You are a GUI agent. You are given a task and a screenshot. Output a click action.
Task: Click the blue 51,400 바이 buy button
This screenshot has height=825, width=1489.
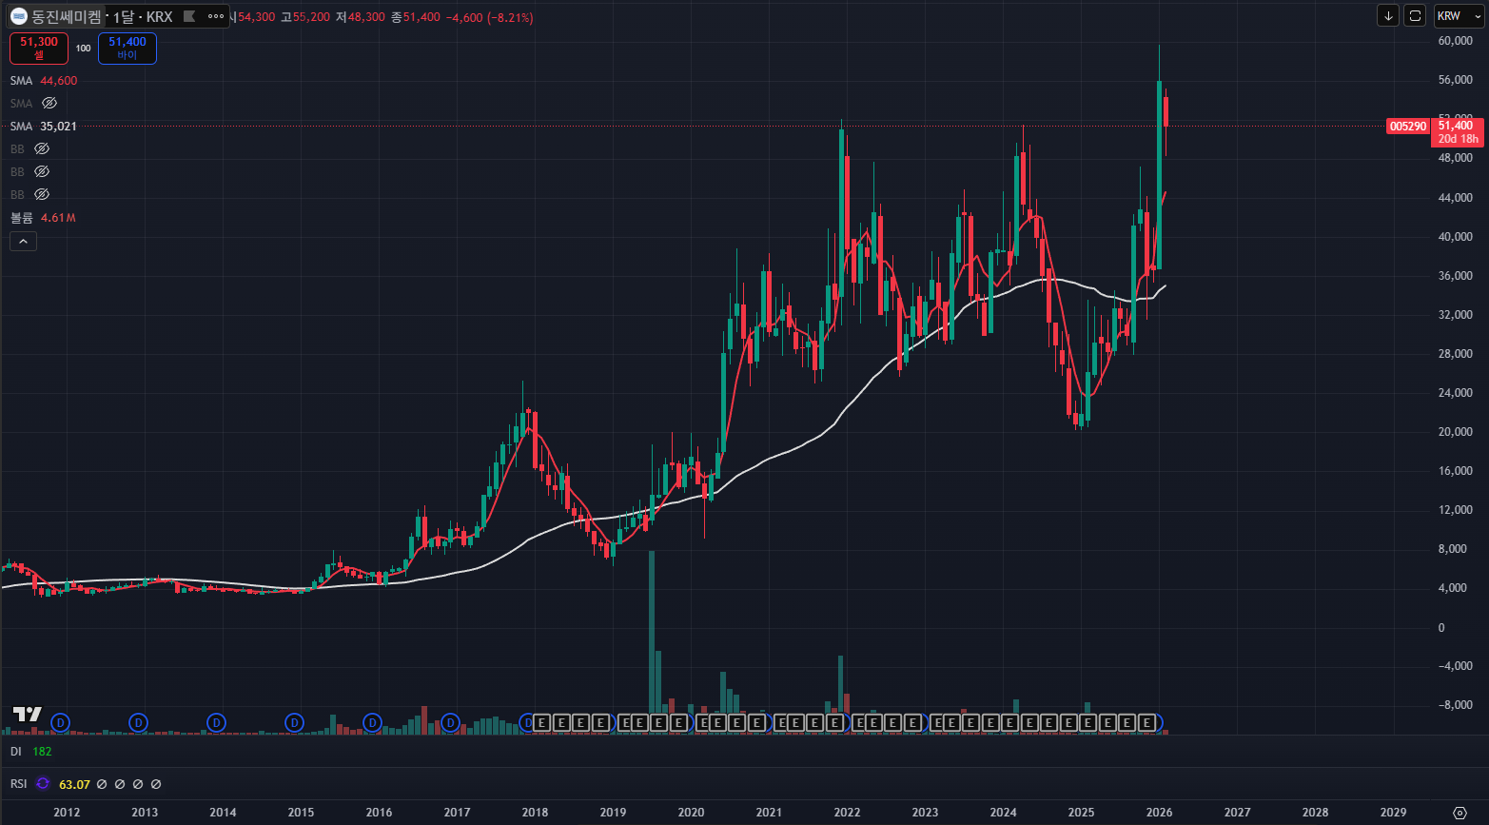(127, 48)
